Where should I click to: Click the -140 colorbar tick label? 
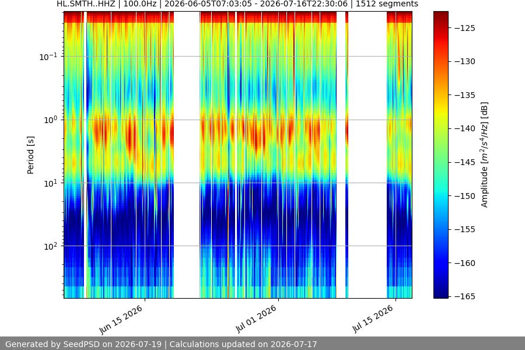tap(465, 128)
